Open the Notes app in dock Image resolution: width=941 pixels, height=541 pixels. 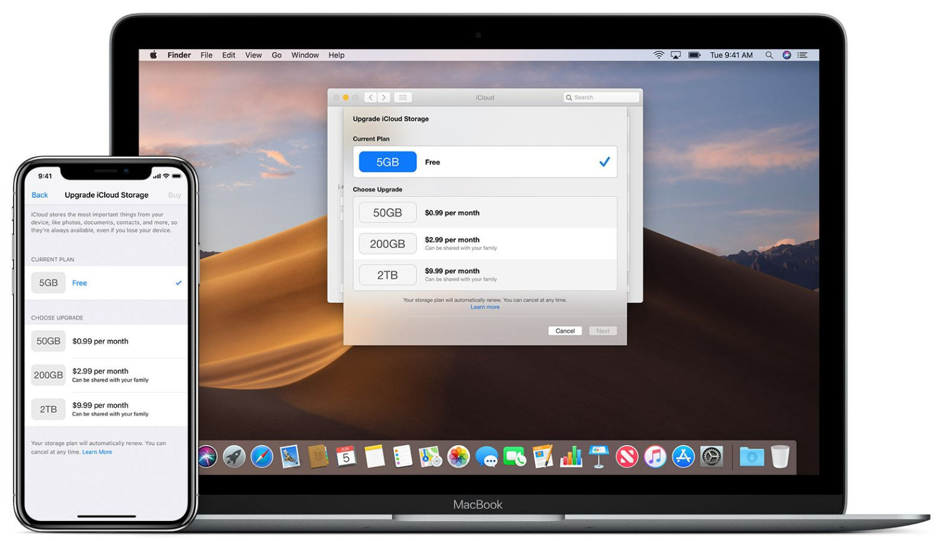(375, 457)
